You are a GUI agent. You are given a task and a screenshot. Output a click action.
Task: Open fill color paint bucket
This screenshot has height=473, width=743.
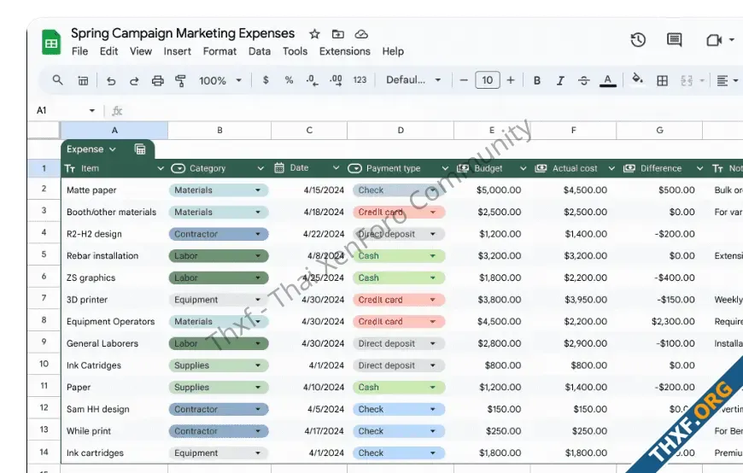(x=638, y=79)
